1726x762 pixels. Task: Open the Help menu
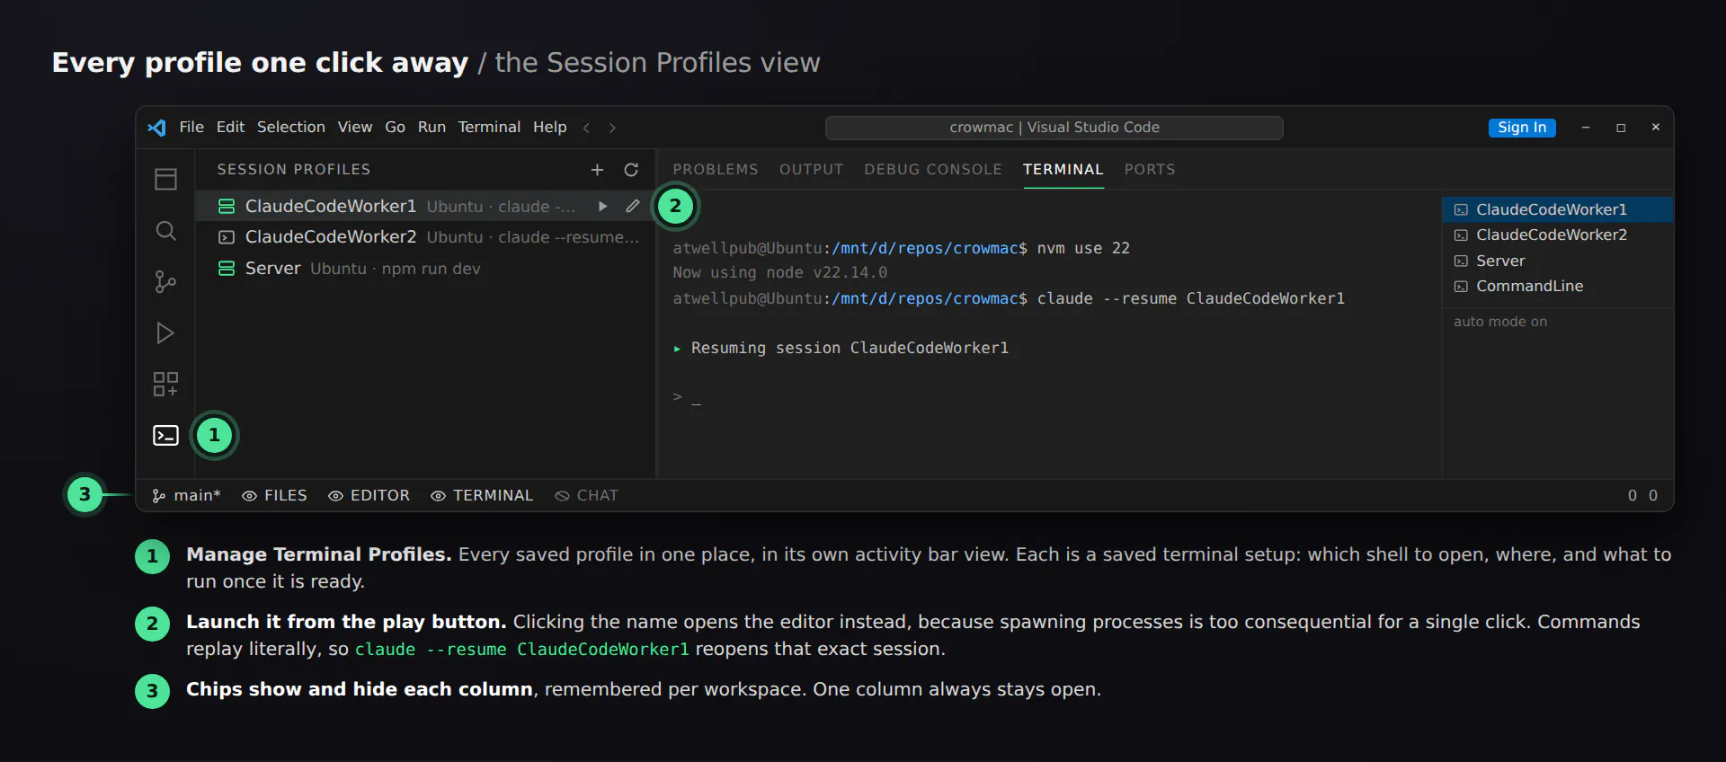point(550,128)
